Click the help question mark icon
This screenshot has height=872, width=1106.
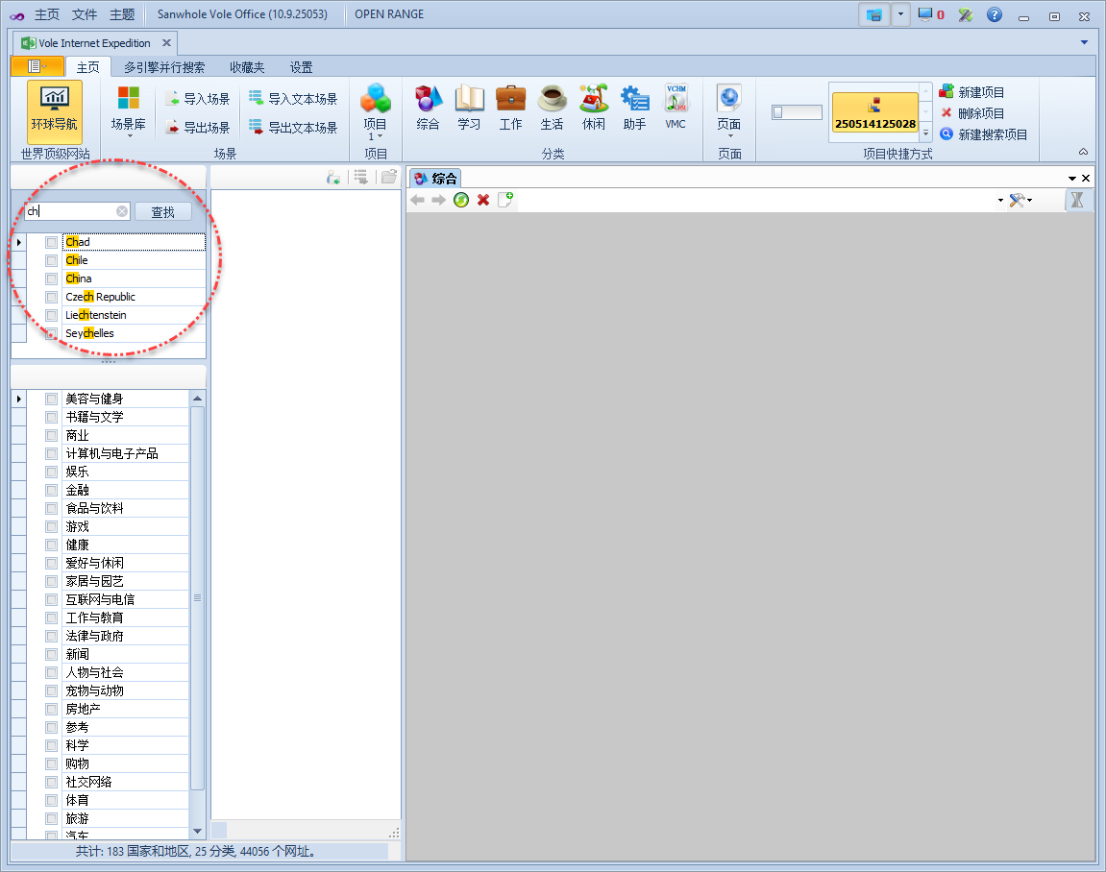pos(994,14)
